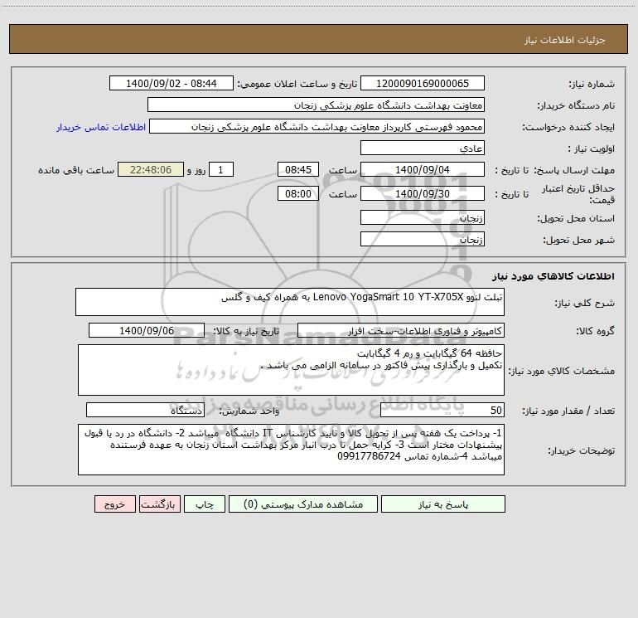This screenshot has height=618, width=638.
Task: Open مشاهده مدارک پیوستی (0) button
Action: 303,504
